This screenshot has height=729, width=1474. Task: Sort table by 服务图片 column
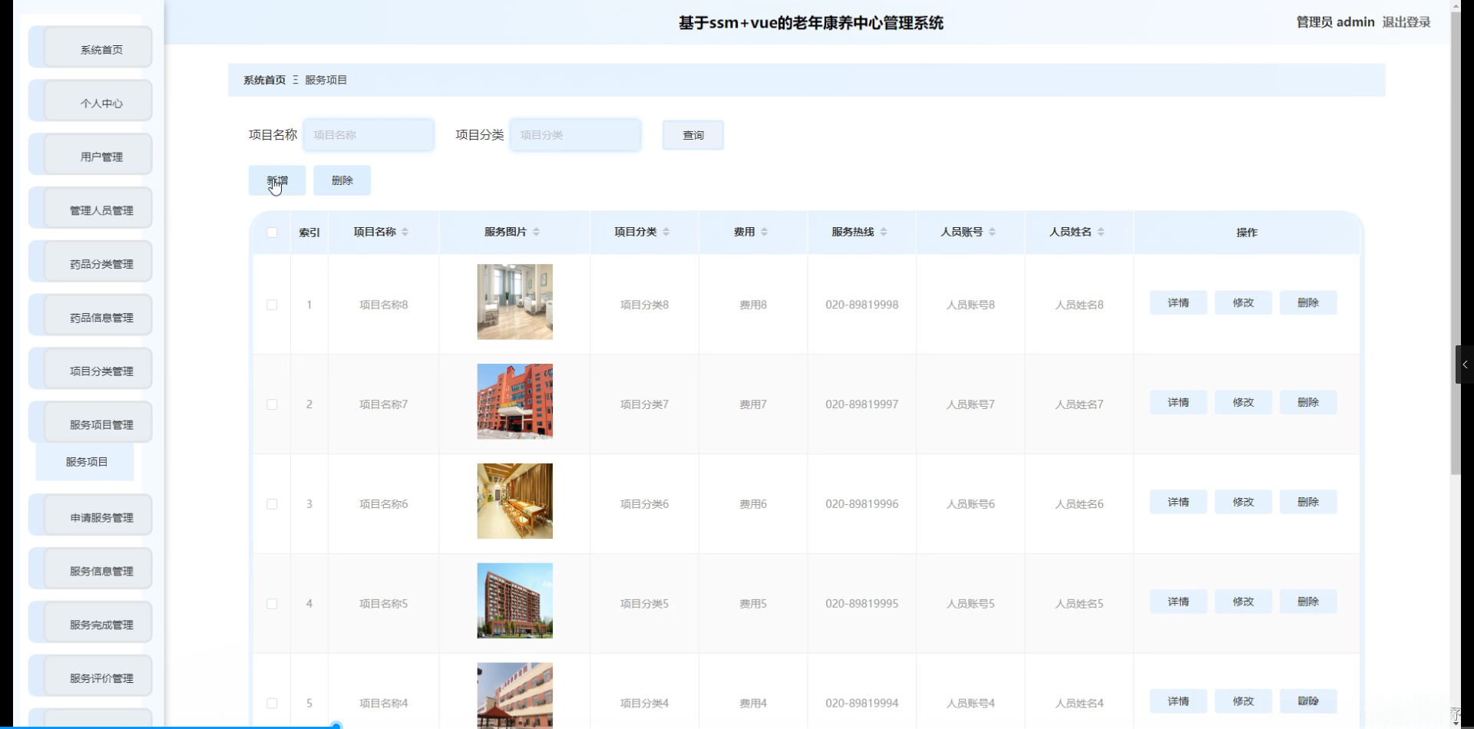(536, 232)
